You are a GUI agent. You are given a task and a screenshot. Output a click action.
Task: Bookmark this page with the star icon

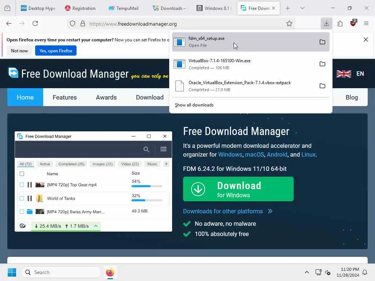coord(289,23)
